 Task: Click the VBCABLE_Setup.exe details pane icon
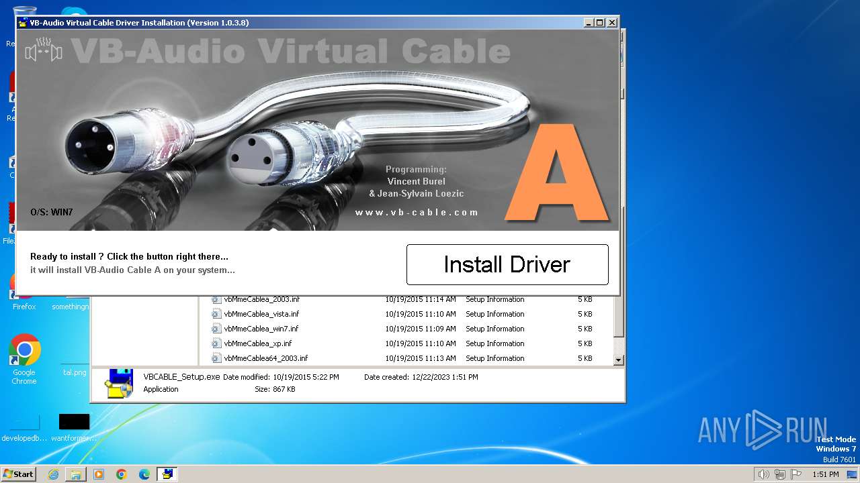pos(118,383)
